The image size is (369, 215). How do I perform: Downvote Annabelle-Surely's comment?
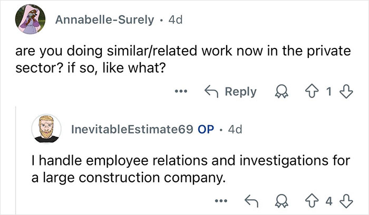point(345,91)
